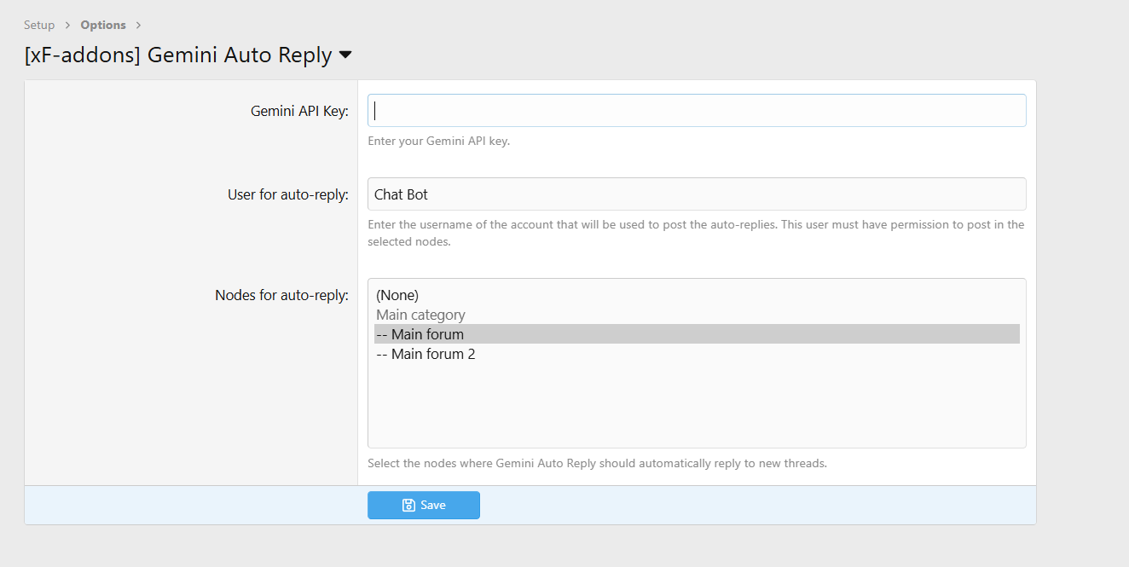The width and height of the screenshot is (1129, 567).
Task: Select (None) in the nodes list
Action: click(x=397, y=294)
